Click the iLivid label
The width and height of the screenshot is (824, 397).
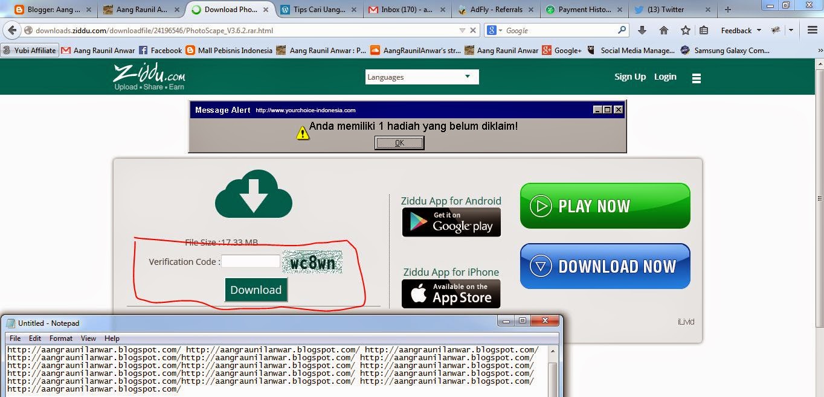686,322
